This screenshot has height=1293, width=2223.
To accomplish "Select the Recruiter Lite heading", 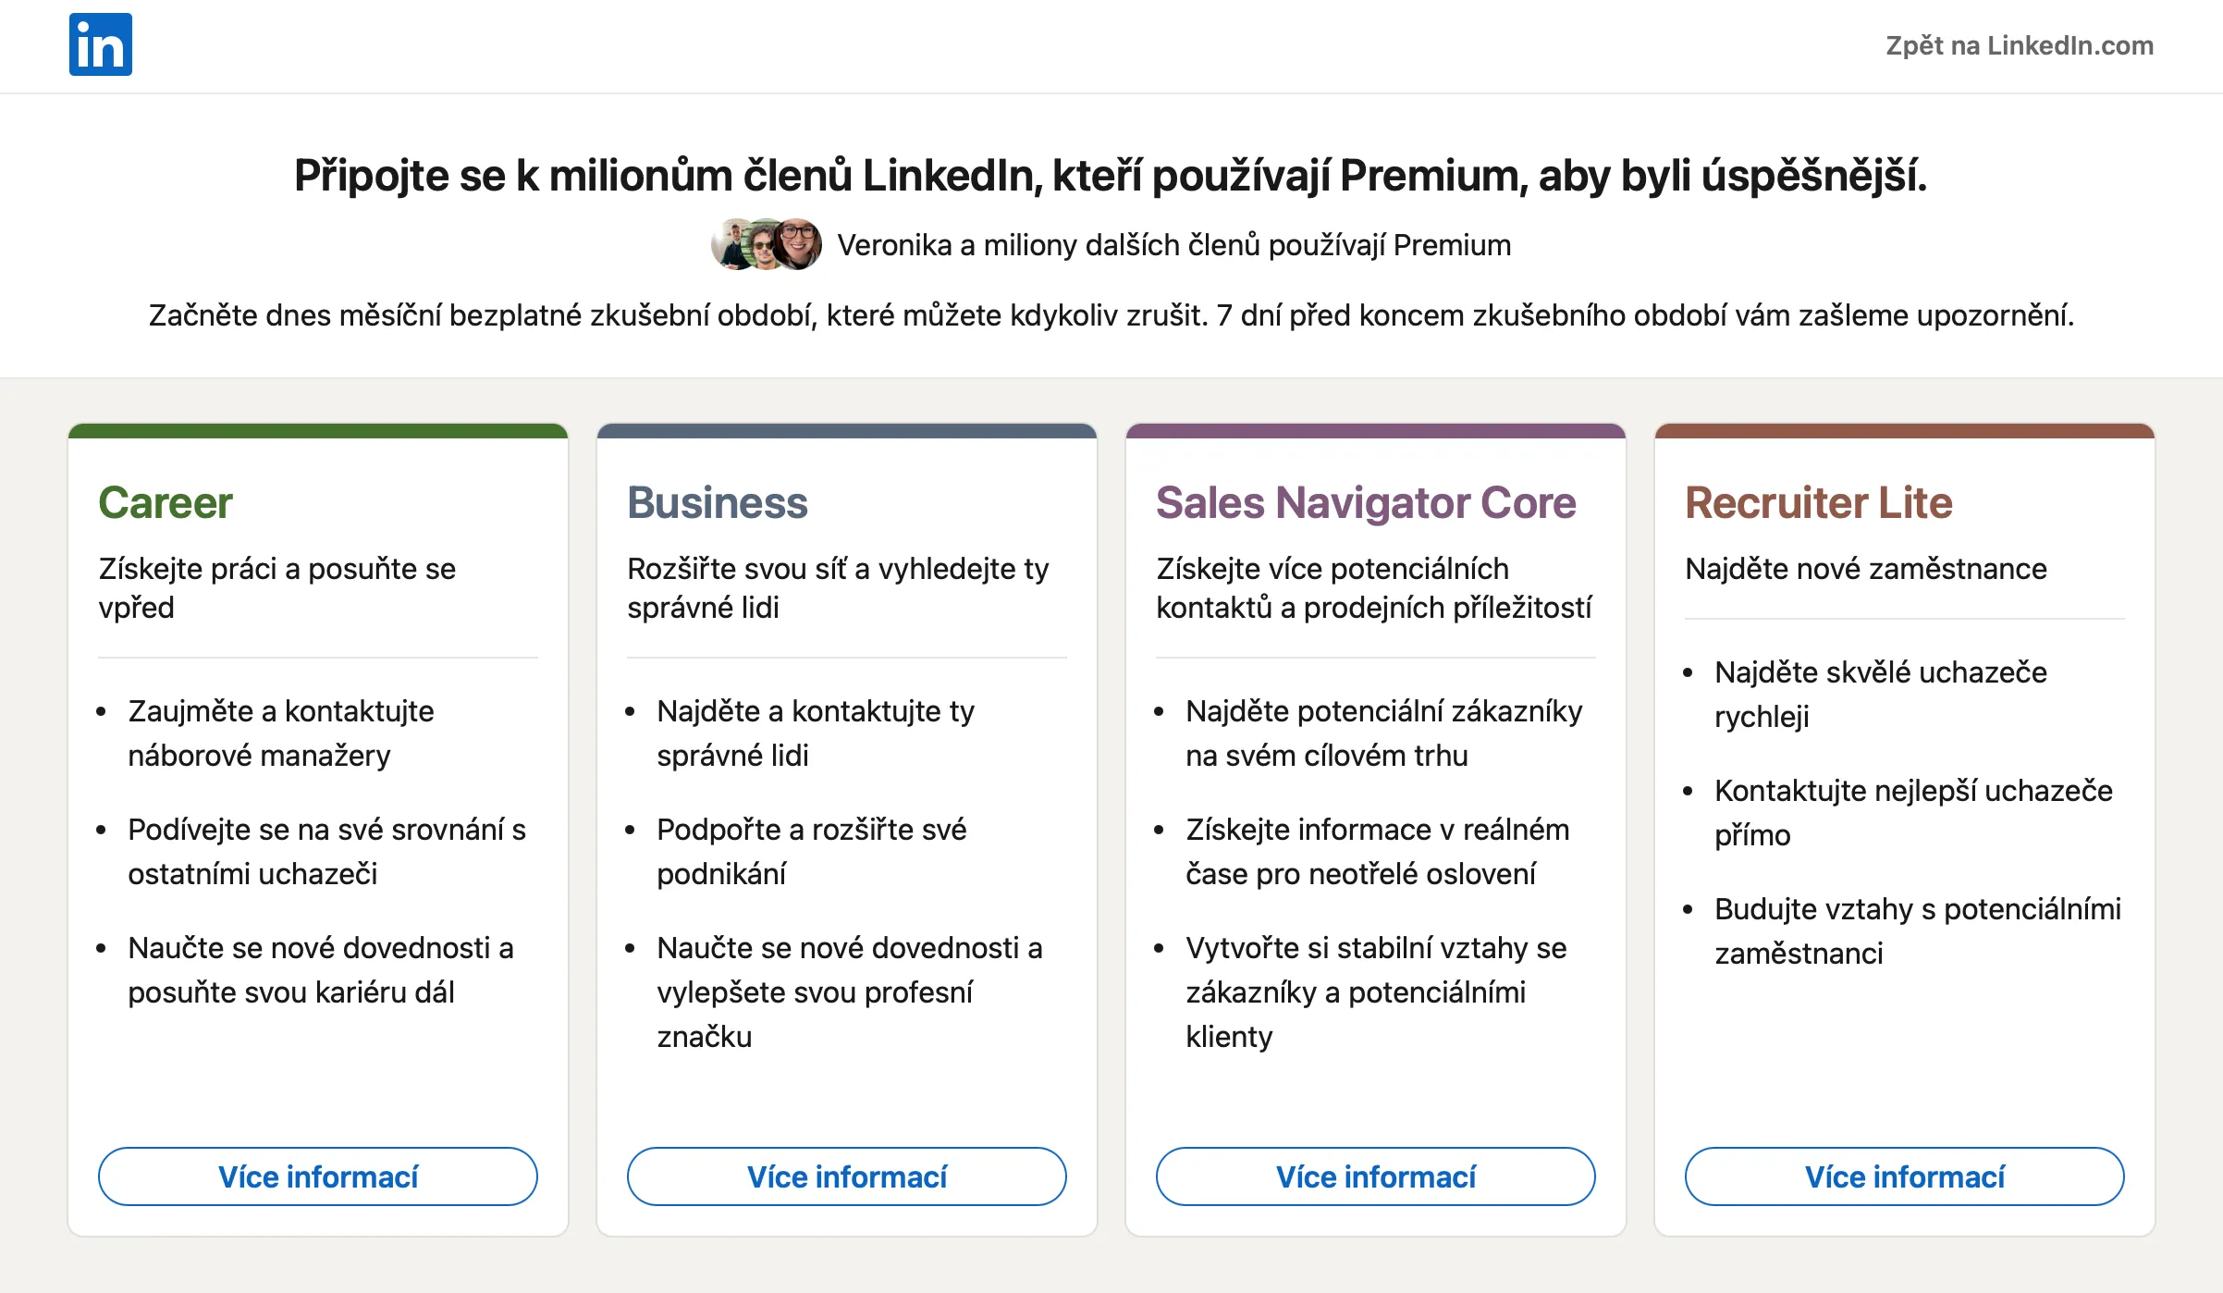I will click(1819, 503).
